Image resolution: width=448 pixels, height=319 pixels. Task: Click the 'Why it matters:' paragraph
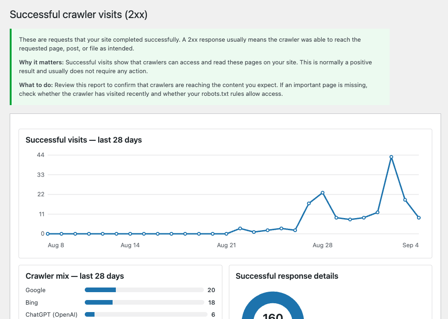[x=196, y=67]
